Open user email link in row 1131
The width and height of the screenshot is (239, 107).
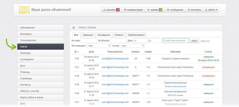(115, 67)
